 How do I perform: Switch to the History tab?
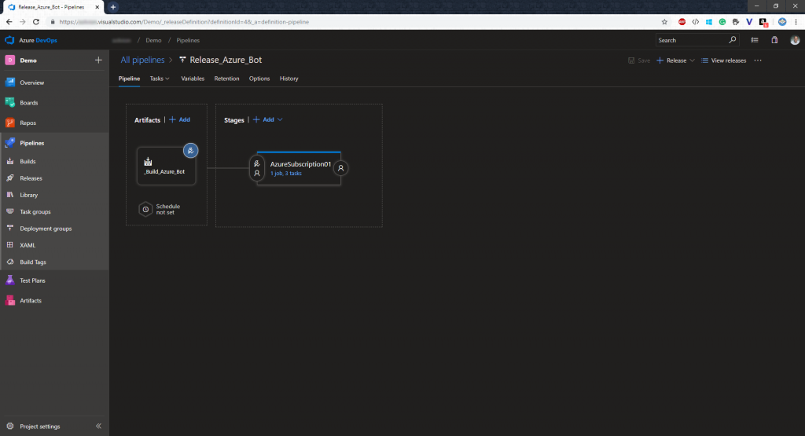pos(289,79)
